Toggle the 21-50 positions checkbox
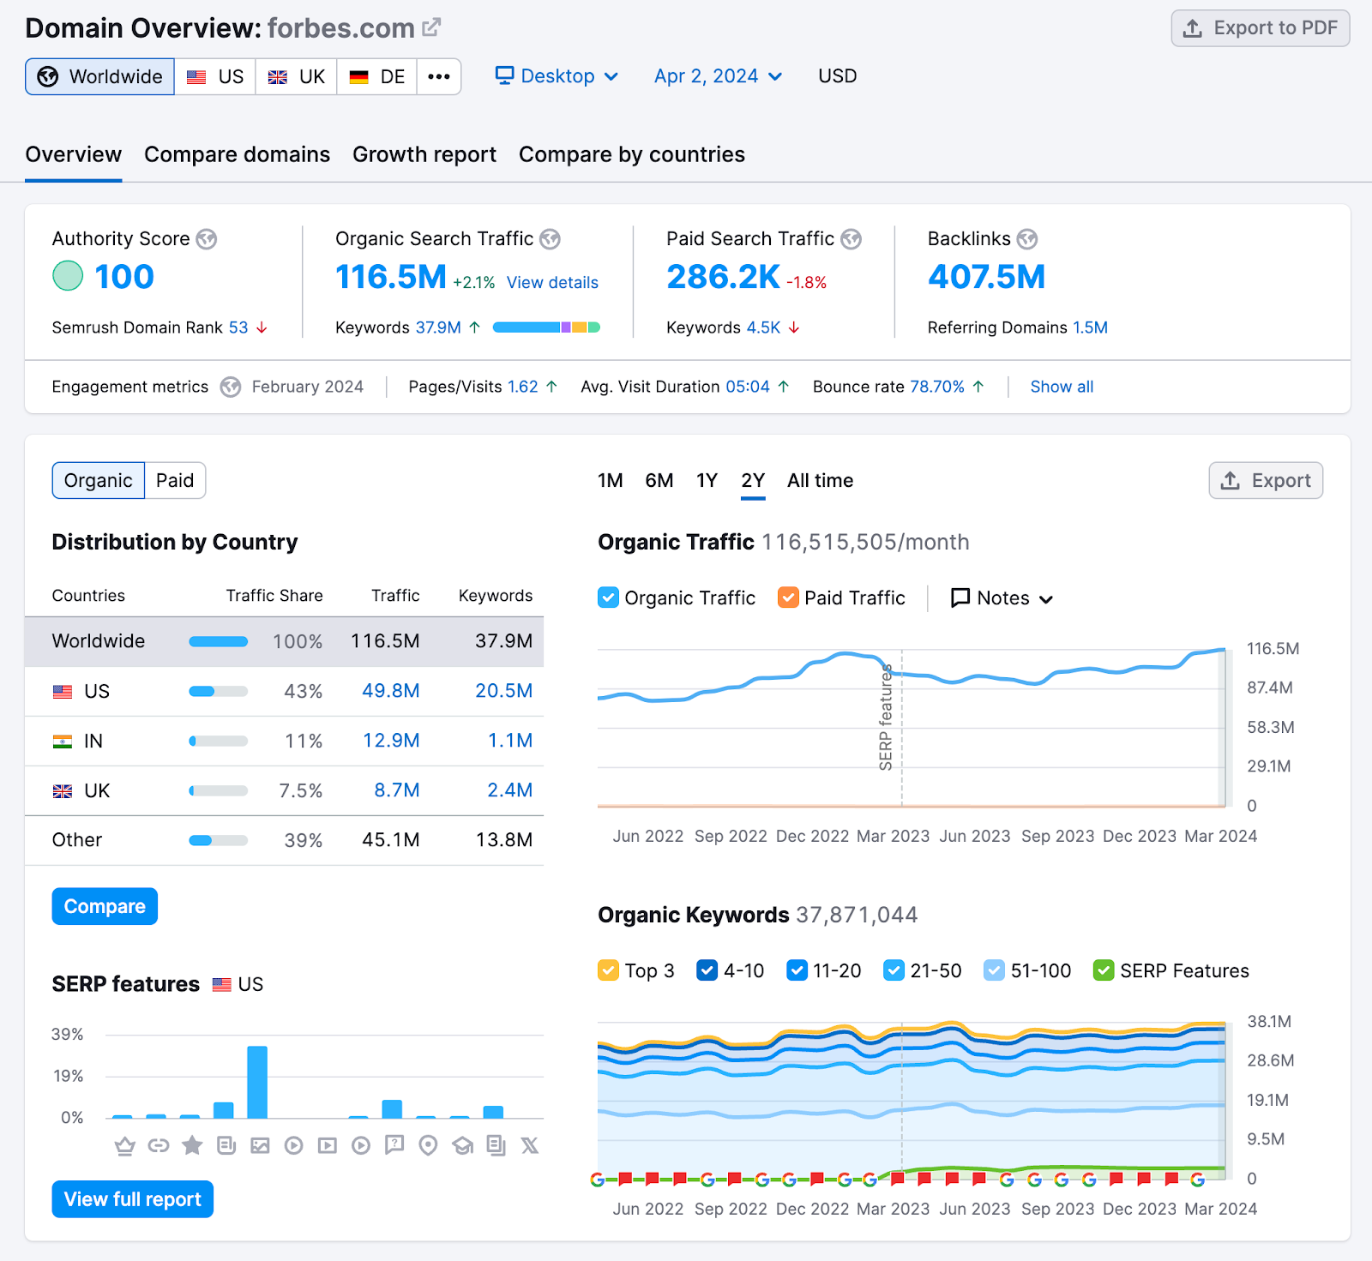 [x=894, y=970]
